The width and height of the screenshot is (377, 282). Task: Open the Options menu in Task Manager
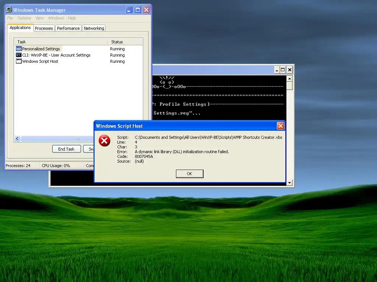(x=24, y=18)
